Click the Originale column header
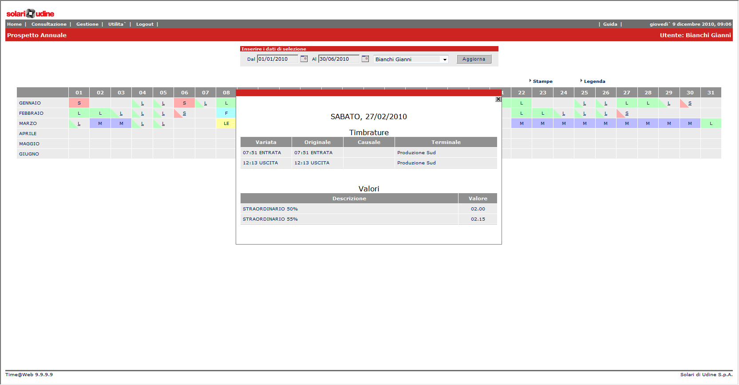739x385 pixels. point(317,142)
